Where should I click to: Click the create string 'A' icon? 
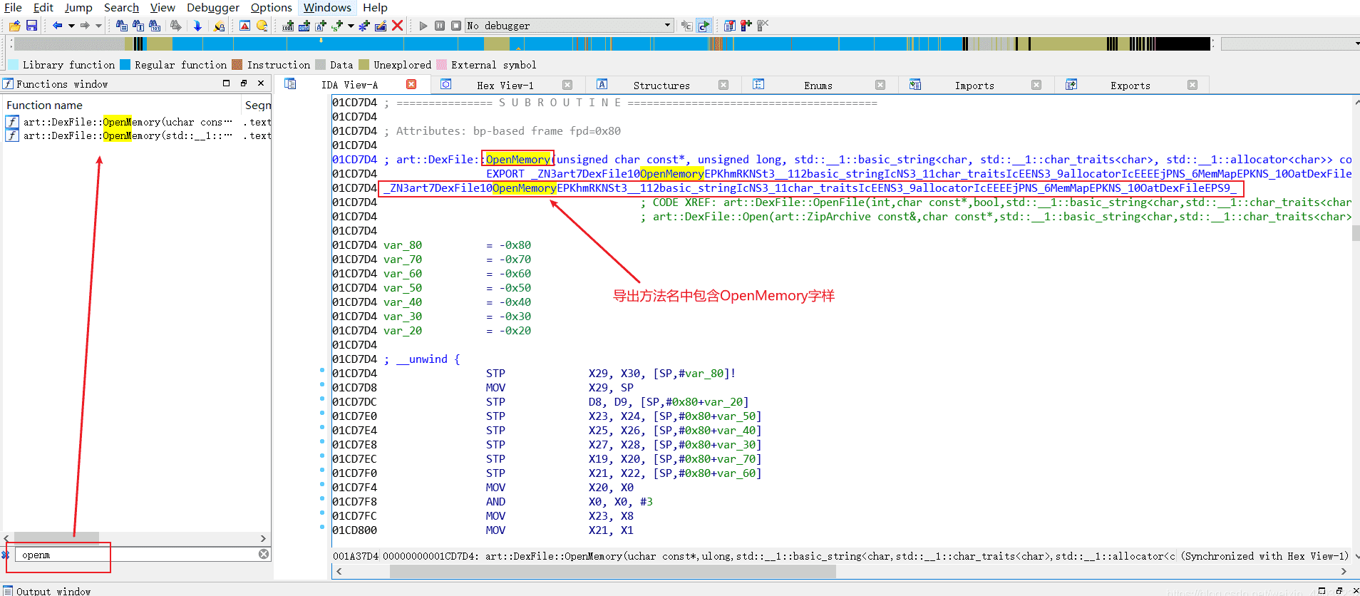[x=321, y=26]
